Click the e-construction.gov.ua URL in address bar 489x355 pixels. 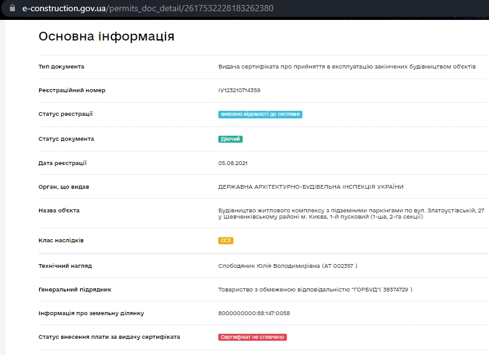[x=148, y=8]
